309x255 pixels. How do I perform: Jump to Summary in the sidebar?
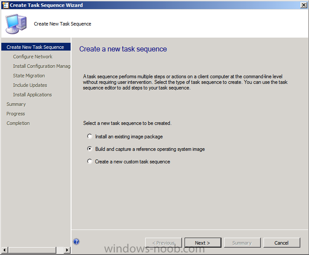pyautogui.click(x=16, y=104)
